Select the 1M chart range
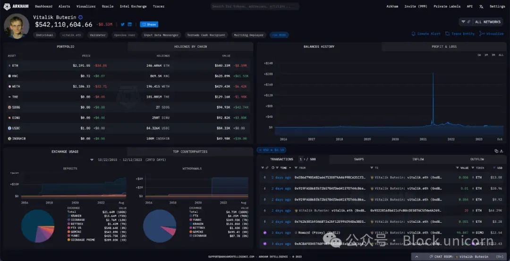The image size is (510, 261). (x=486, y=55)
